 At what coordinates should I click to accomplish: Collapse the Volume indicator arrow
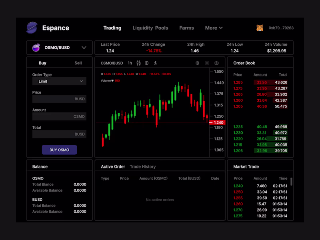tap(112, 81)
